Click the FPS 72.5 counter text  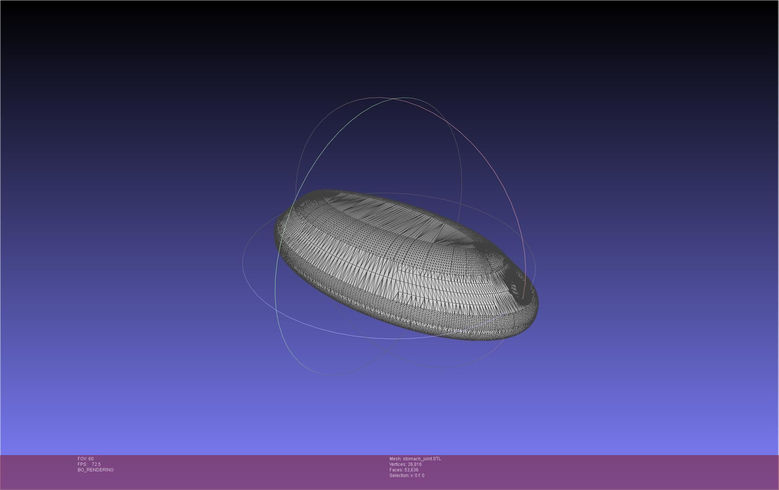(x=89, y=464)
